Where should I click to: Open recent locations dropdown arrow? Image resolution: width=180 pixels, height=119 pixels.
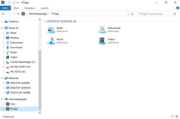14,14
